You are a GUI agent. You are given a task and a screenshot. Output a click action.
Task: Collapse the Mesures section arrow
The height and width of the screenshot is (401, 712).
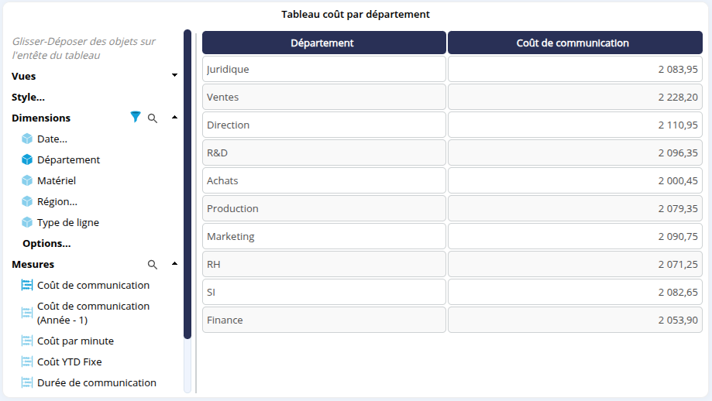click(x=175, y=263)
